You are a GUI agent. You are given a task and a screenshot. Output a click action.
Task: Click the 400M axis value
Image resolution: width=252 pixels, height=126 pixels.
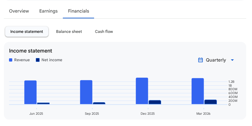pyautogui.click(x=233, y=97)
